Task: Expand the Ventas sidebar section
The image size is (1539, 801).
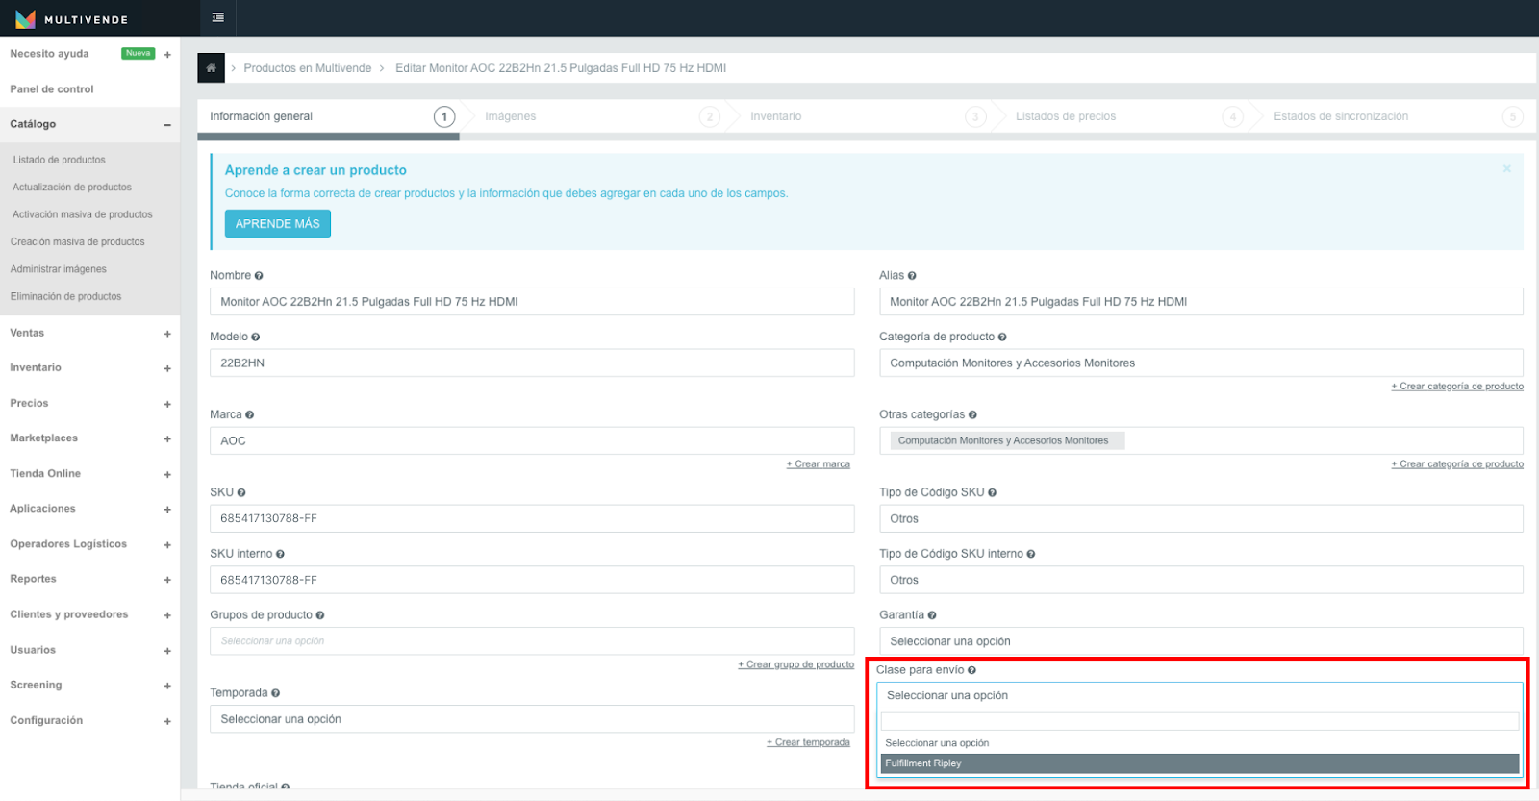Action: coord(167,334)
